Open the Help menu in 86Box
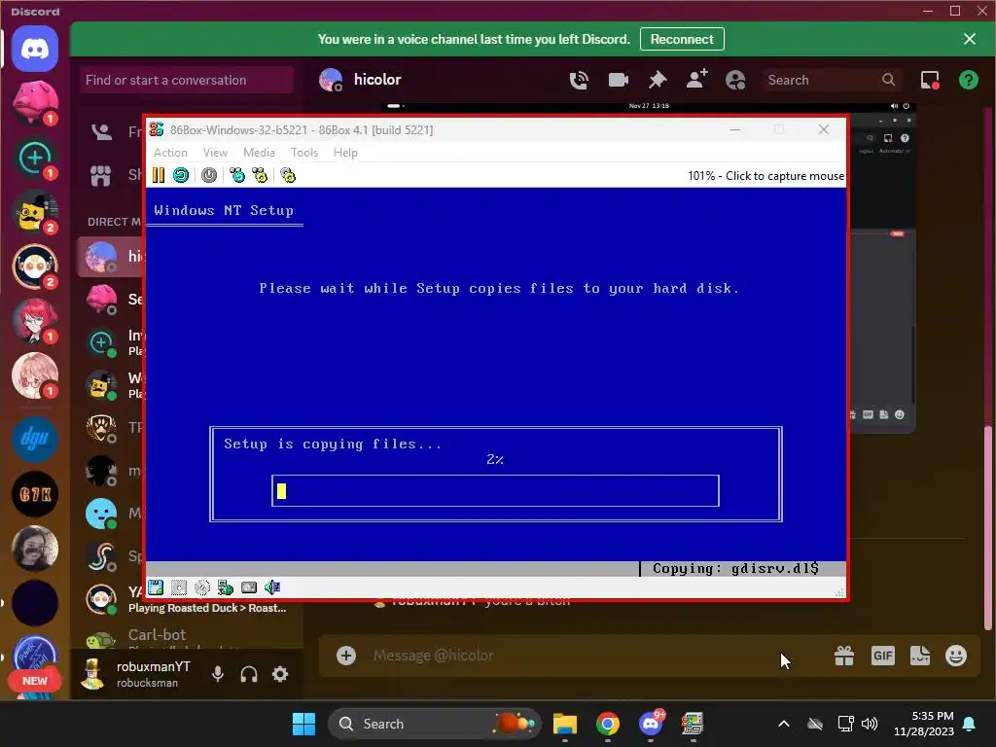Screen dimensions: 996x747 [345, 153]
